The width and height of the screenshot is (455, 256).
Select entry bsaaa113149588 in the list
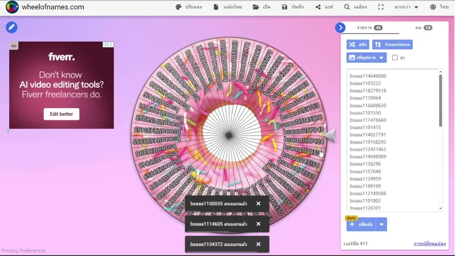tap(368, 193)
